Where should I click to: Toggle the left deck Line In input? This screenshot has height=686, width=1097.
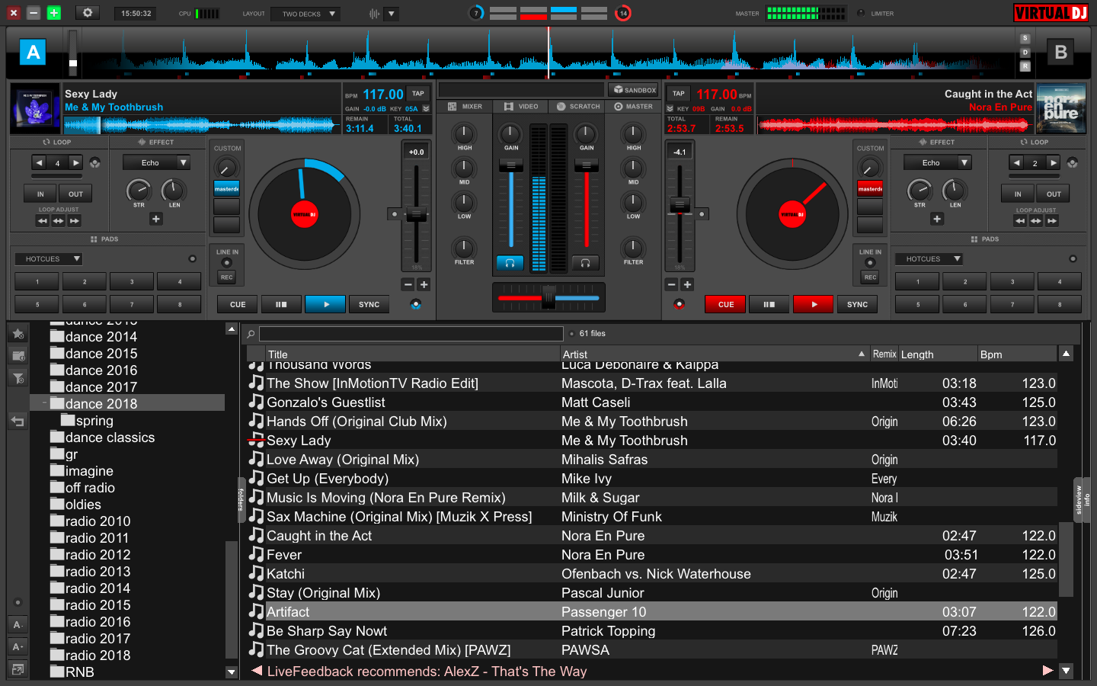click(226, 262)
